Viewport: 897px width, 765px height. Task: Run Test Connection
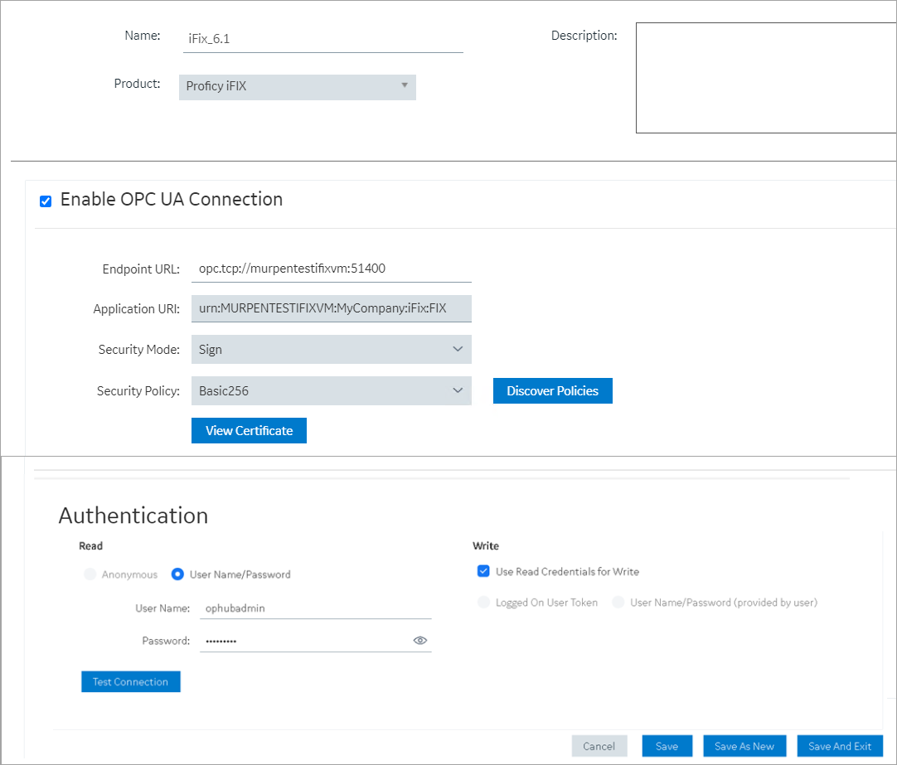(130, 681)
